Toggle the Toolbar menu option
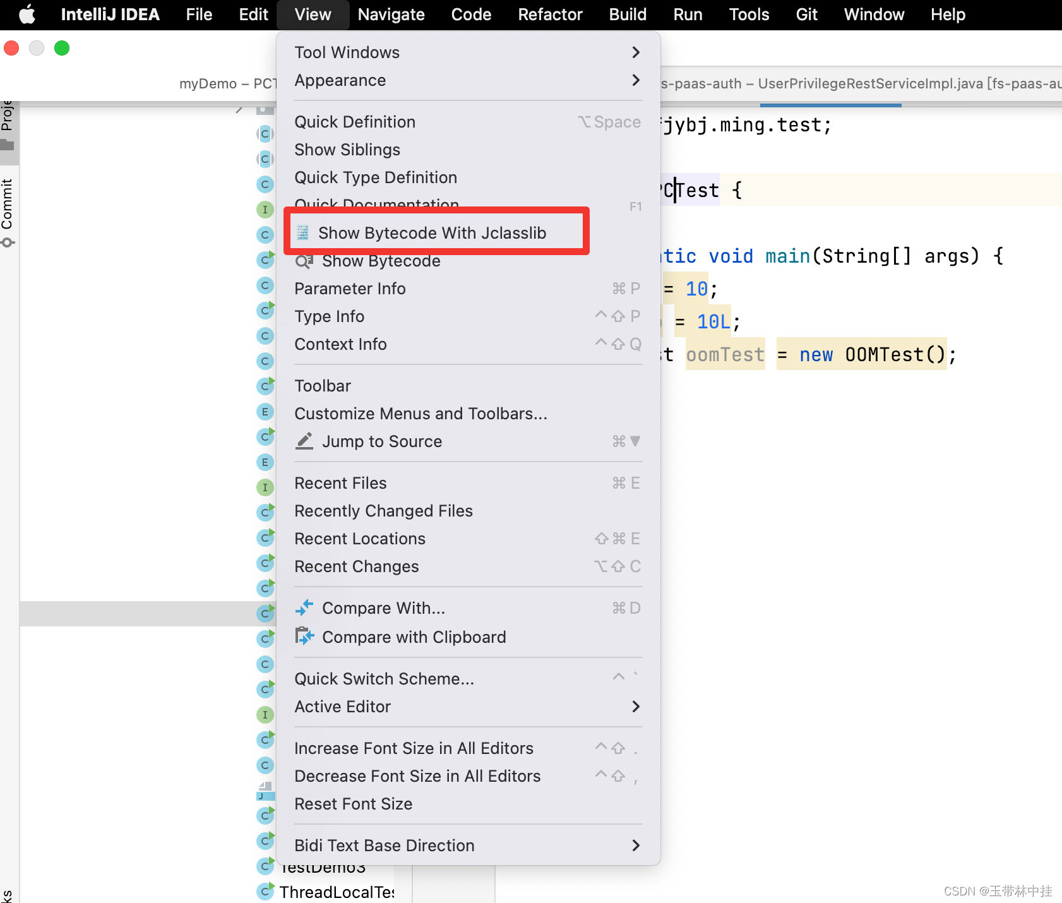This screenshot has width=1062, height=903. click(468, 386)
